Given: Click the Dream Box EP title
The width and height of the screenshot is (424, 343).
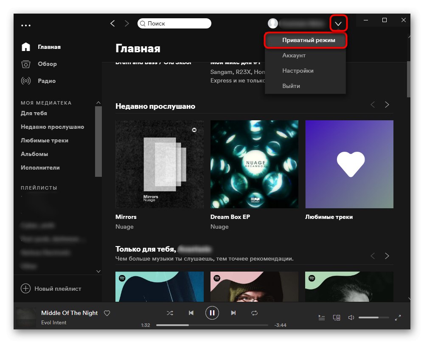Looking at the screenshot, I should [x=230, y=217].
